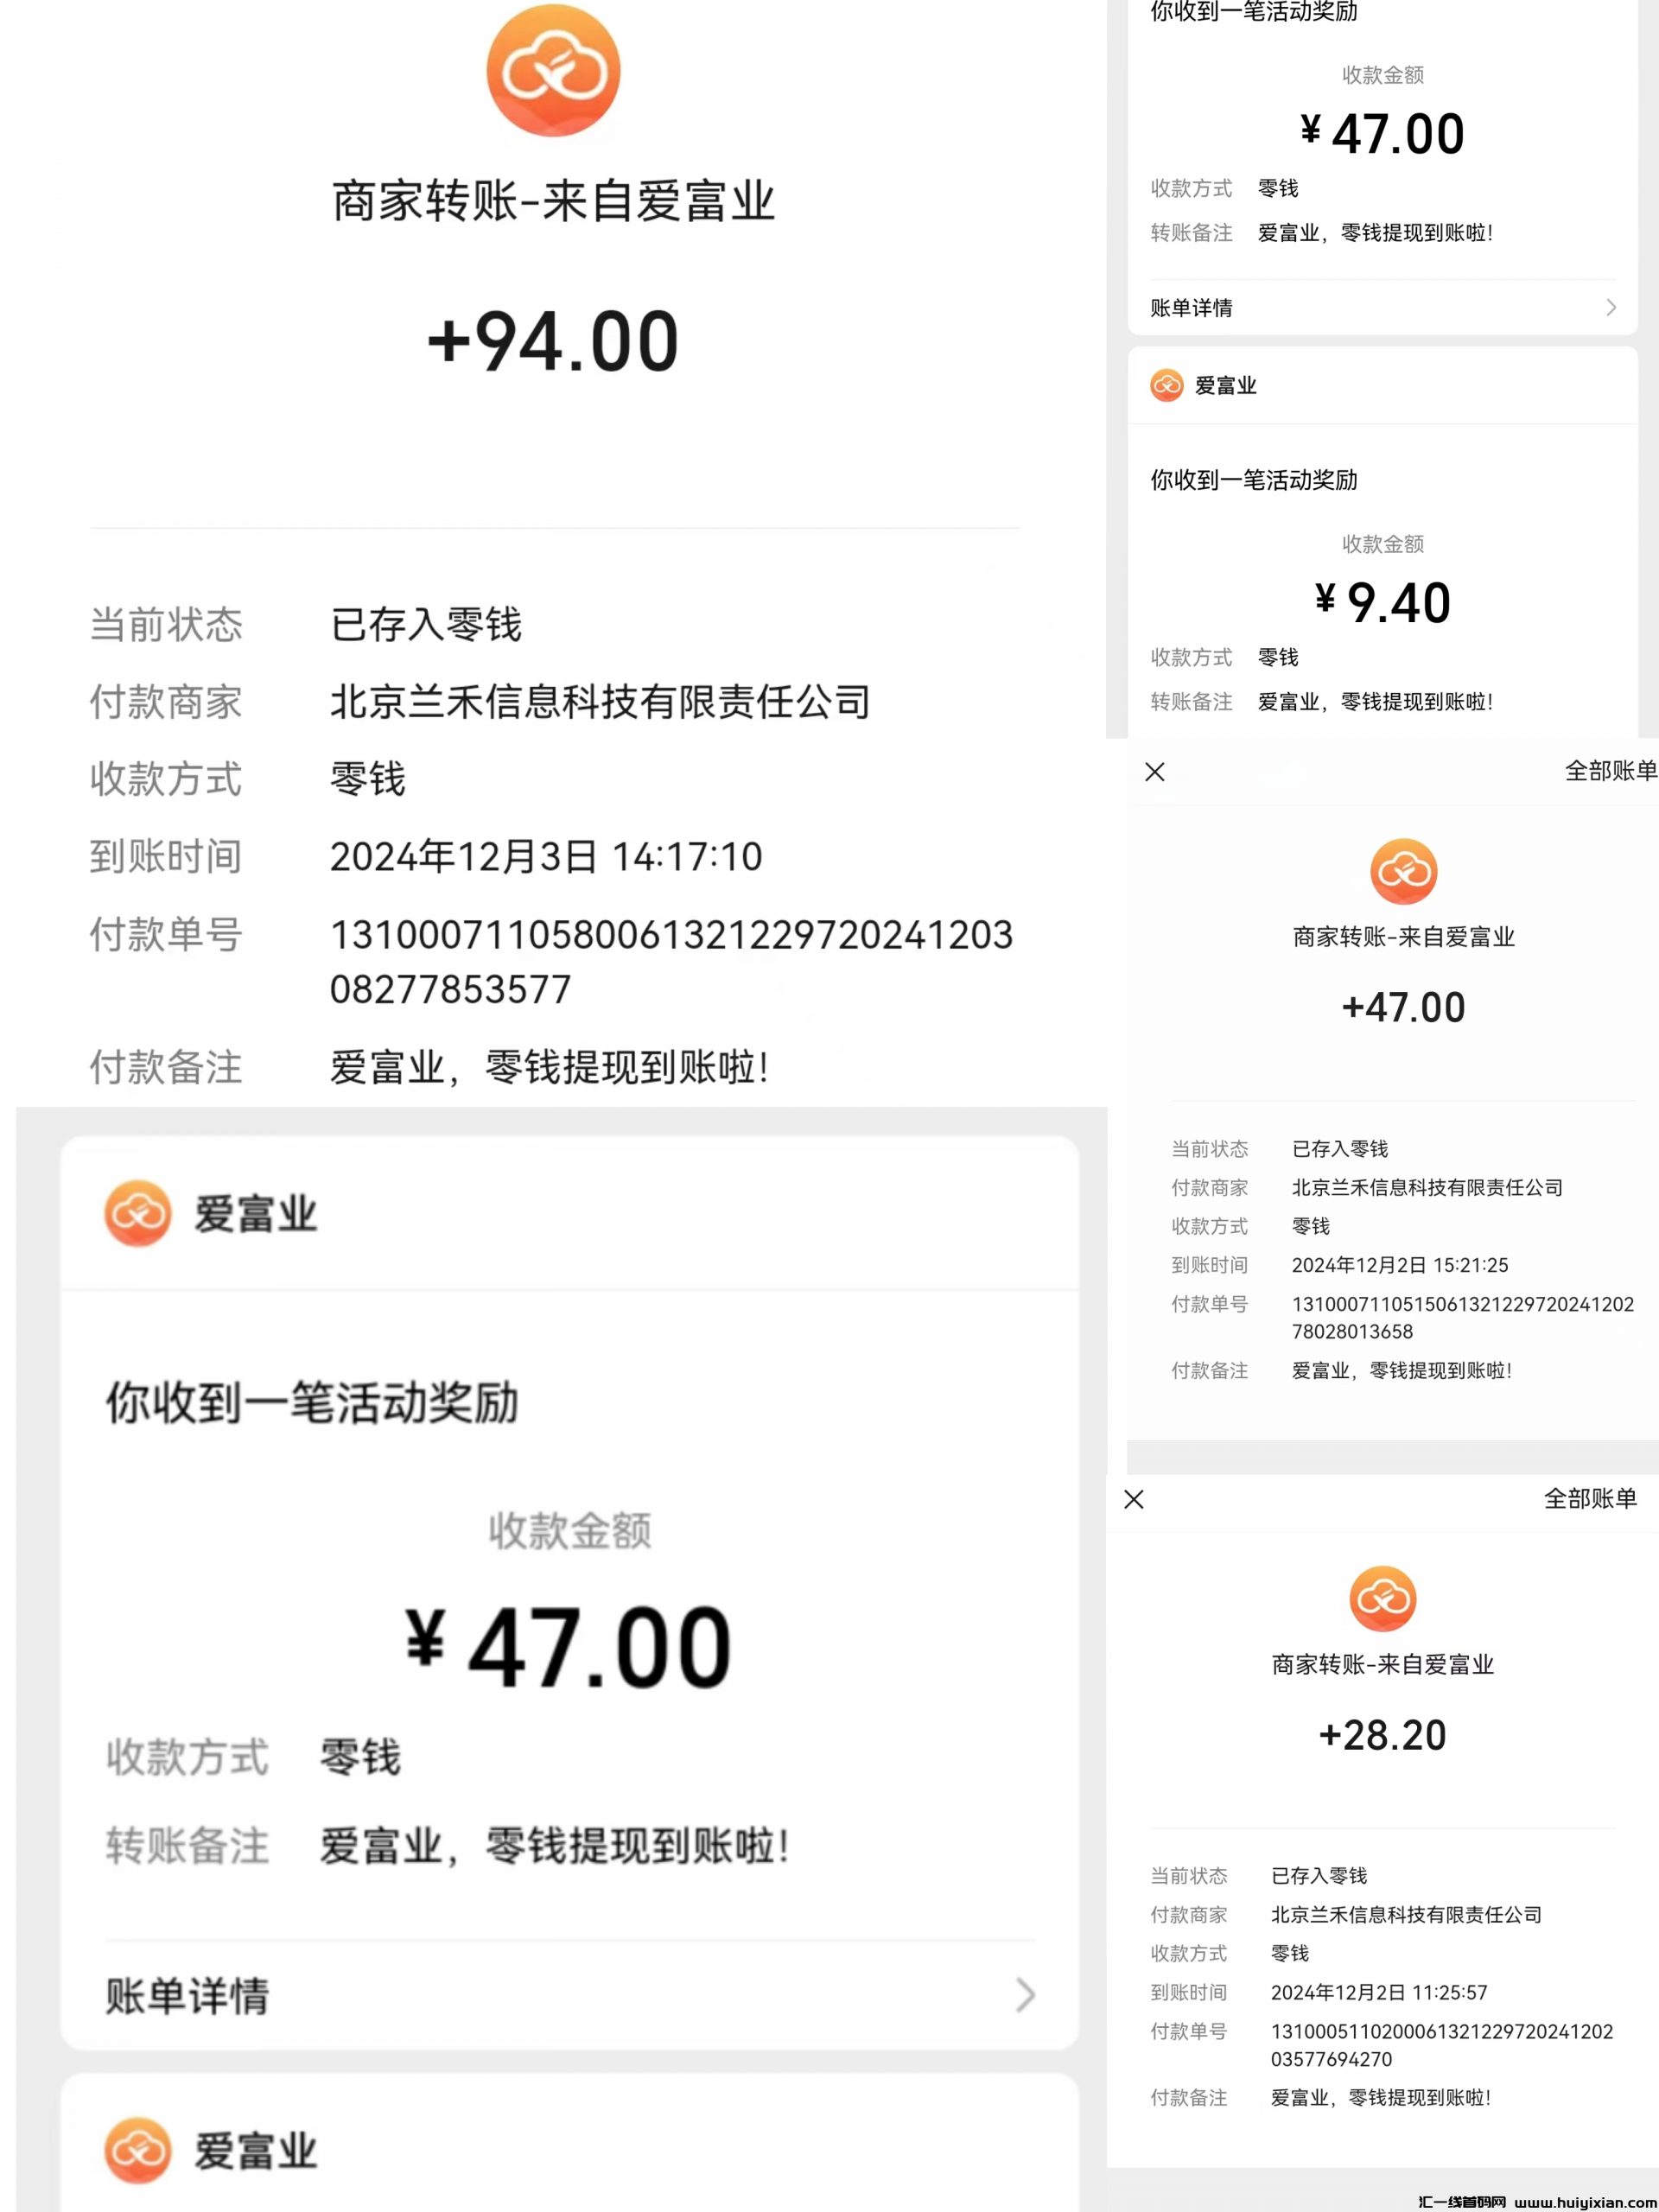Open 全部账单 from the +47.00 transfer page
1659x2212 pixels.
1610,771
